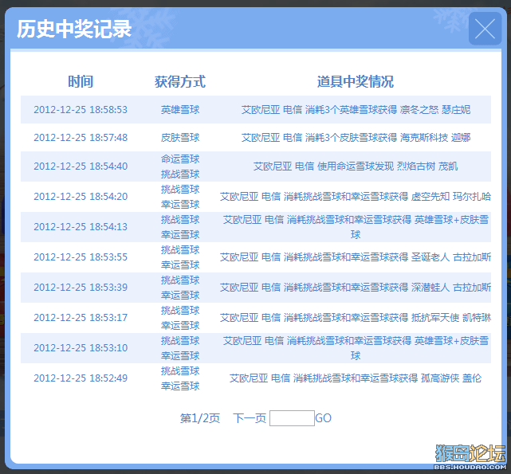
Task: Click the prize entry 烈焰古树 茂凯
Action: (x=427, y=166)
